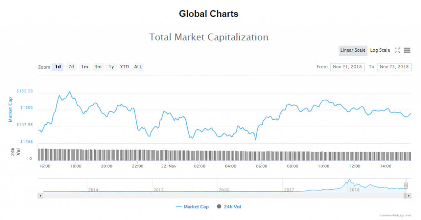Show ALL time range
421x220 pixels.
138,67
